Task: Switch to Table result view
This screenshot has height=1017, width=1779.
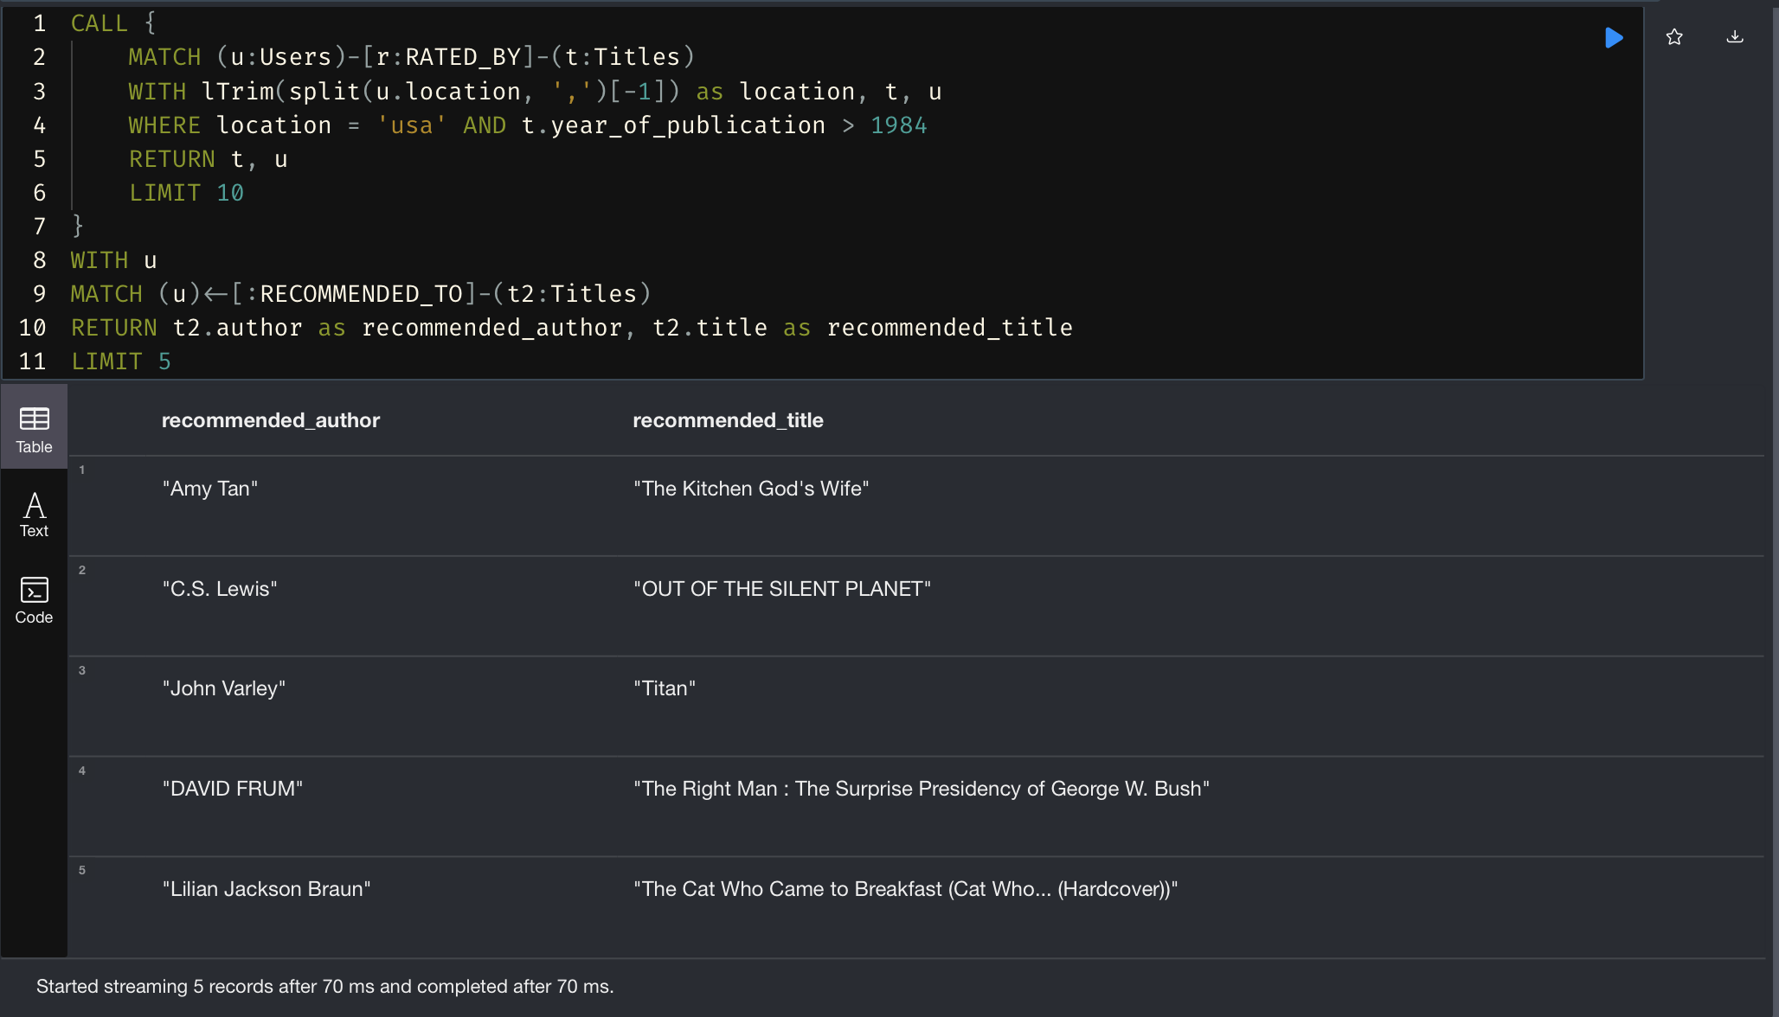Action: [x=34, y=429]
